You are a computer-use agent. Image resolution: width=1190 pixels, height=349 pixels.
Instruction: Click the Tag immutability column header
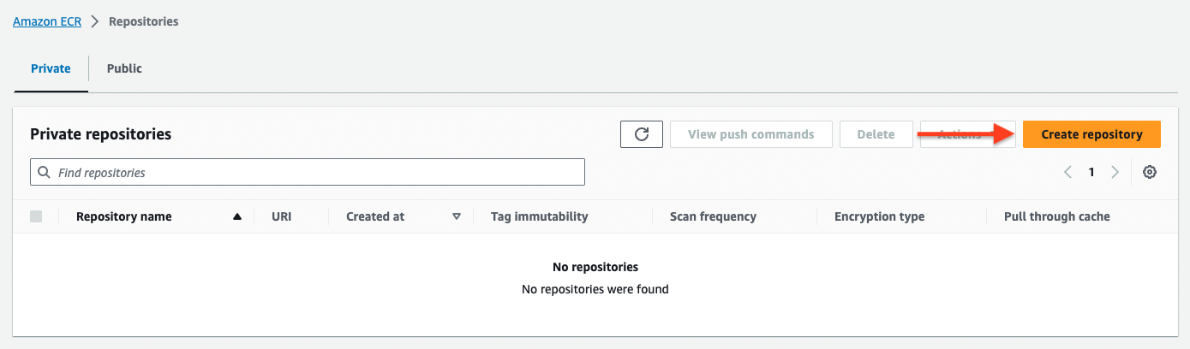(539, 216)
